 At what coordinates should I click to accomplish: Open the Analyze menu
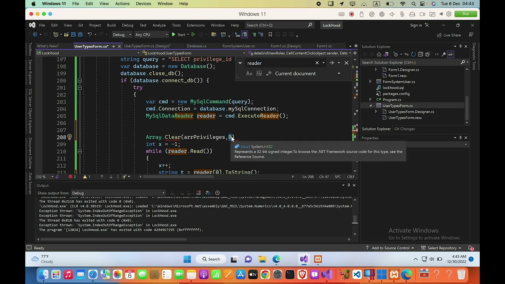click(x=159, y=25)
